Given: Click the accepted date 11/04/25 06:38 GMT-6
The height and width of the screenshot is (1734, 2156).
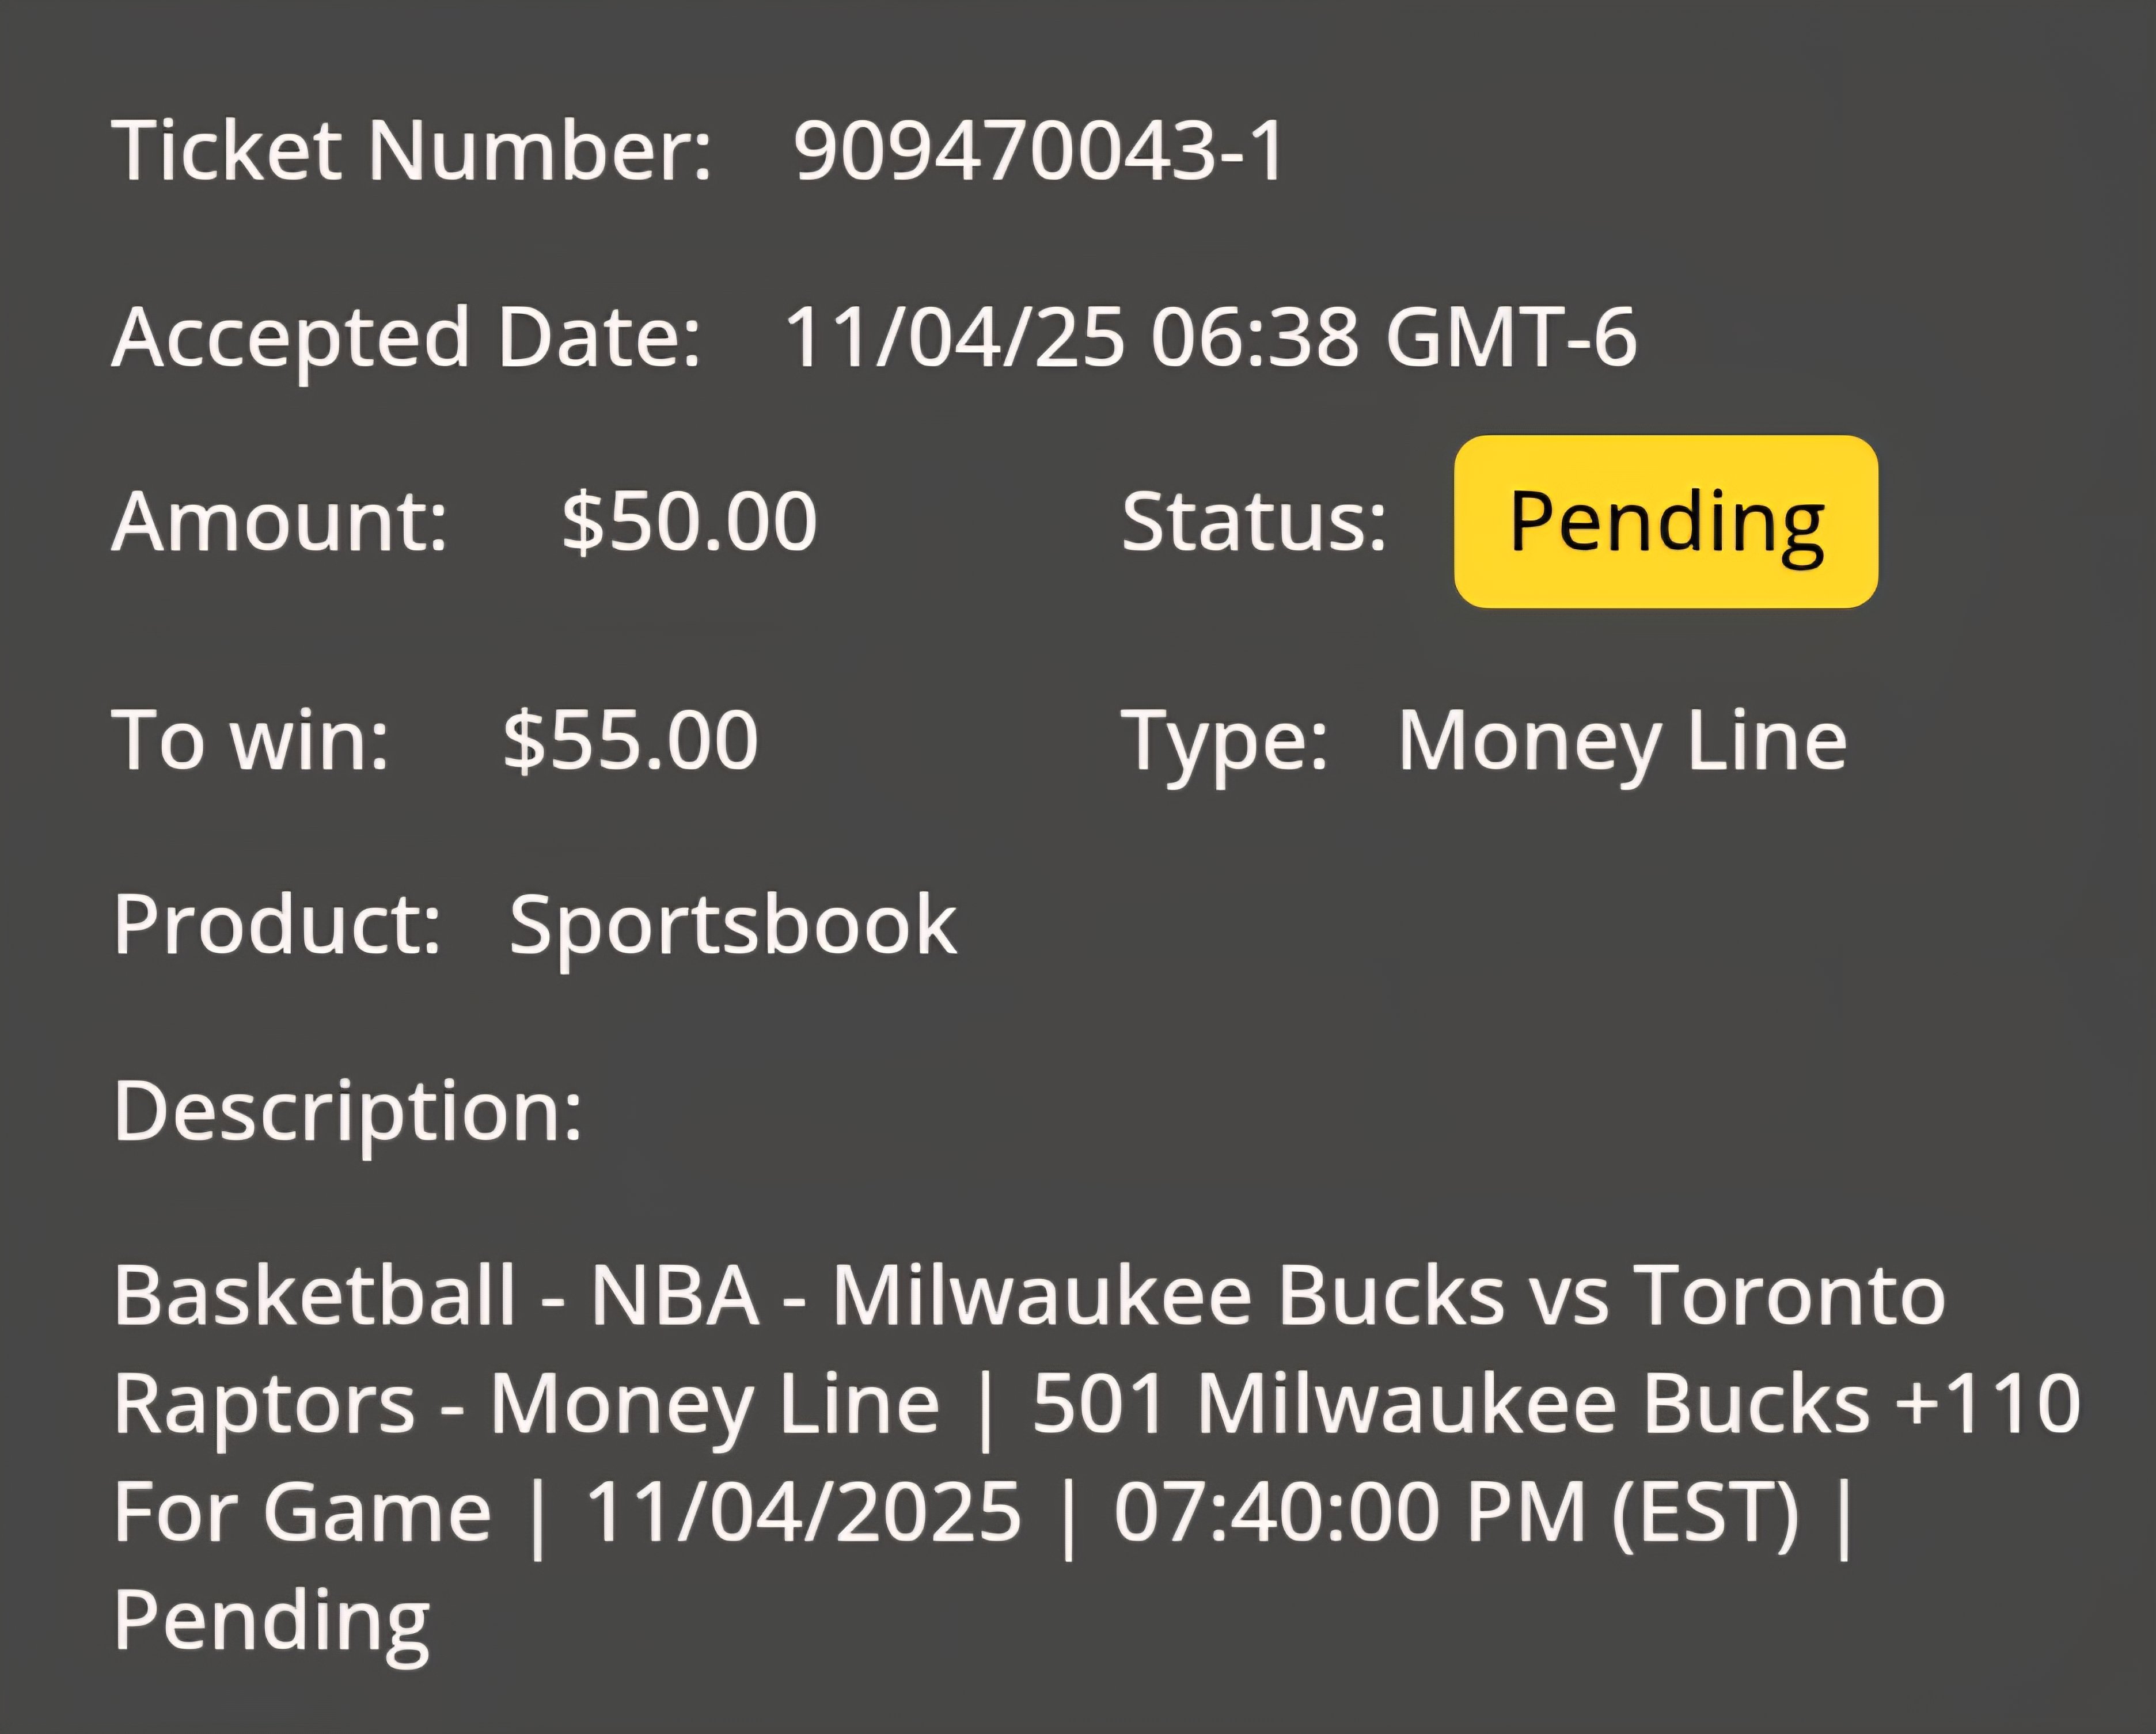Looking at the screenshot, I should [x=1210, y=337].
